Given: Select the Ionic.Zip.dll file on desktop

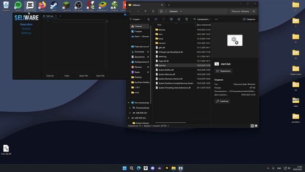Looking at the screenshot, I should [x=6, y=150].
